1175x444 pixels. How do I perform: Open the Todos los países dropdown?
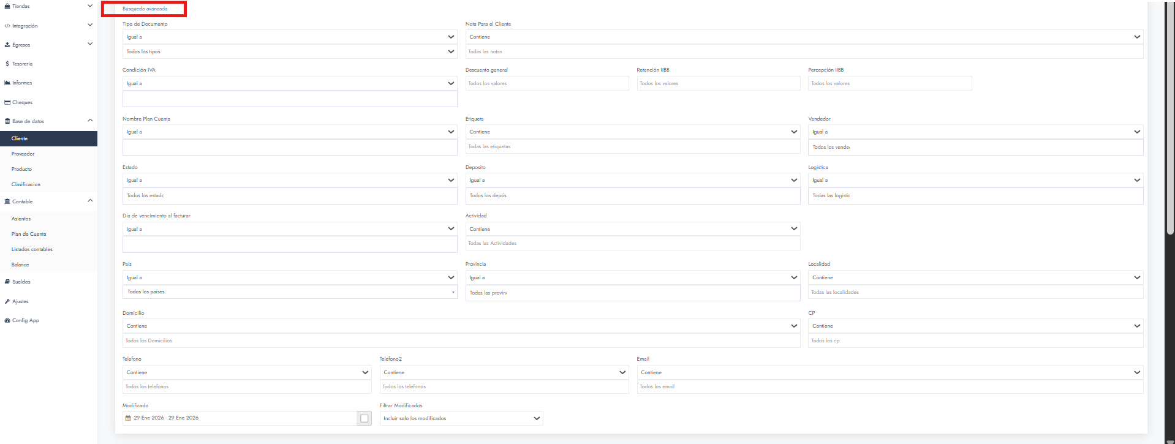coord(289,292)
